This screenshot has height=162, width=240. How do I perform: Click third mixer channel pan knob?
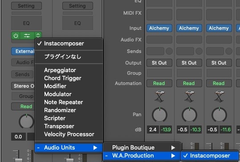coord(219,115)
